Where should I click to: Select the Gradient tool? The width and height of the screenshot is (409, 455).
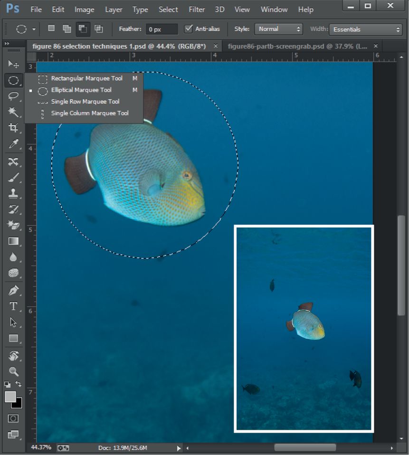click(x=13, y=241)
